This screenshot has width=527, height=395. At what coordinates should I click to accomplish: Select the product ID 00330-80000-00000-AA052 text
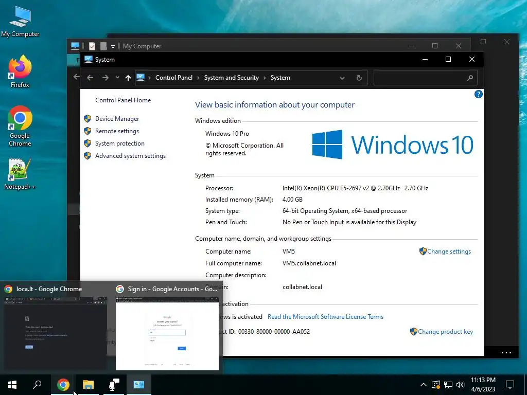(x=274, y=332)
